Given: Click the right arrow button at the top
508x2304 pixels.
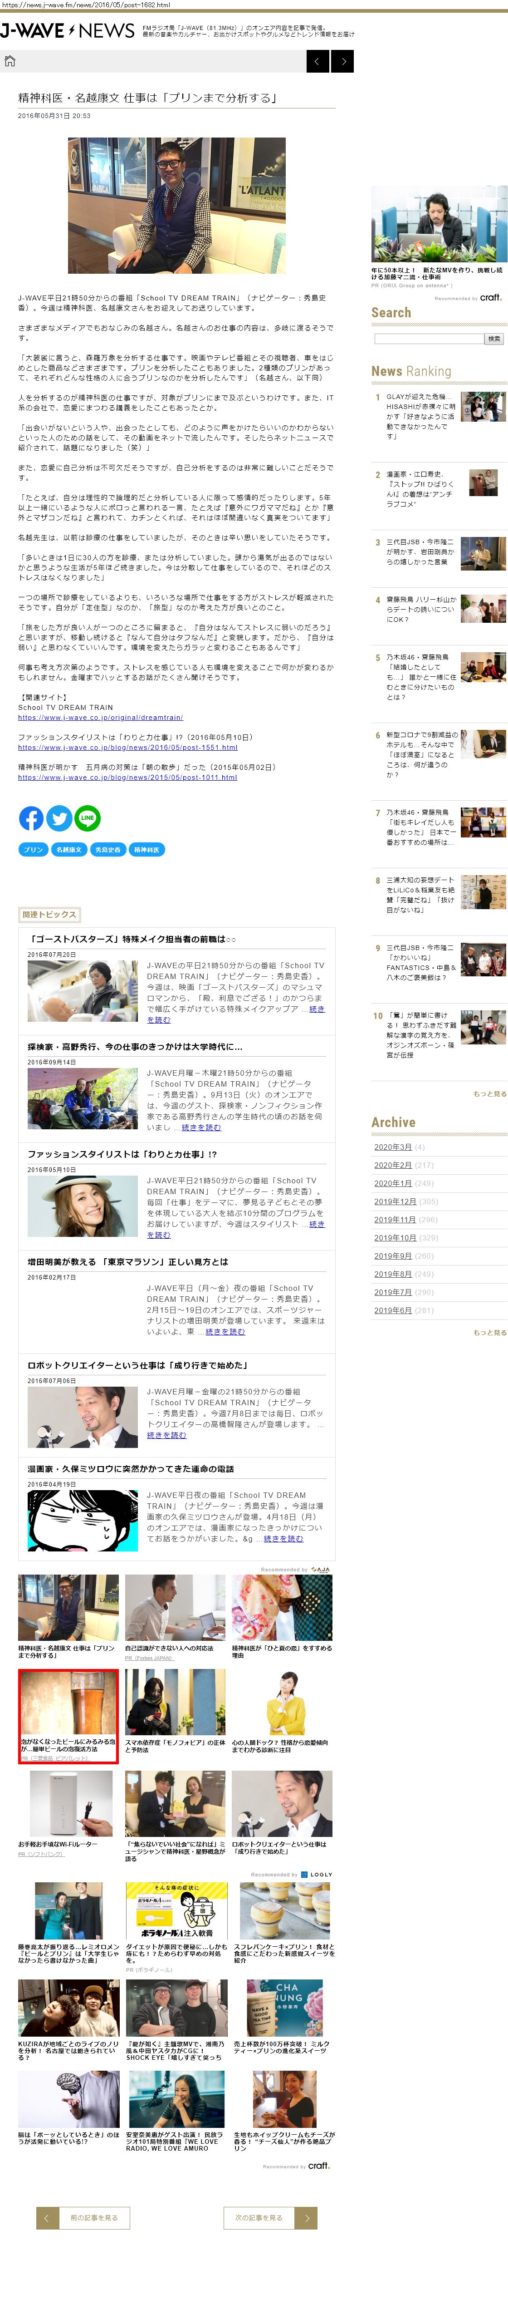Looking at the screenshot, I should click(x=342, y=61).
